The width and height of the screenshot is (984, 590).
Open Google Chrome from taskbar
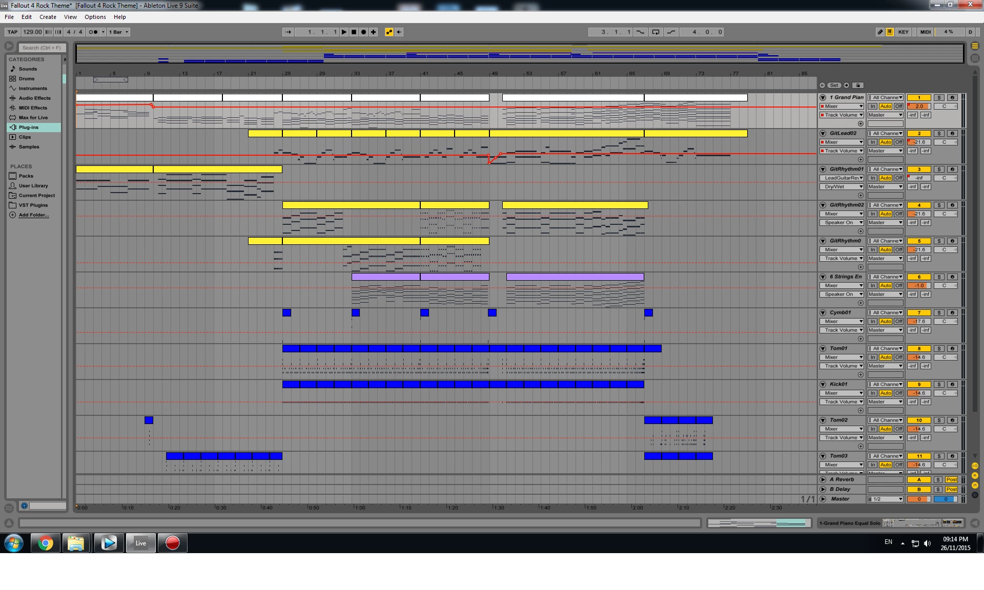tap(45, 543)
